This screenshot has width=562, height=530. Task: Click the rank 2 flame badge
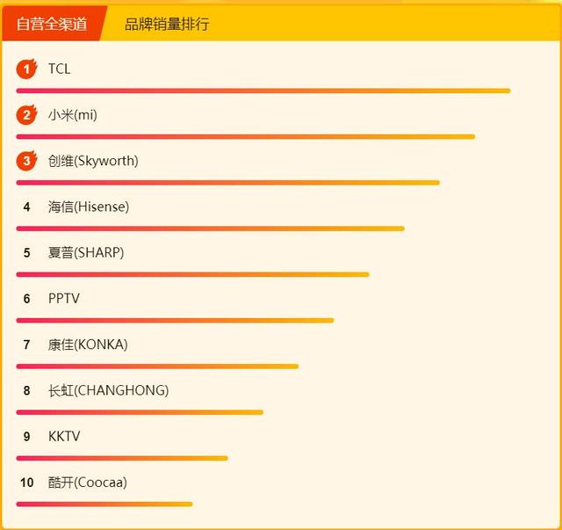(x=26, y=115)
